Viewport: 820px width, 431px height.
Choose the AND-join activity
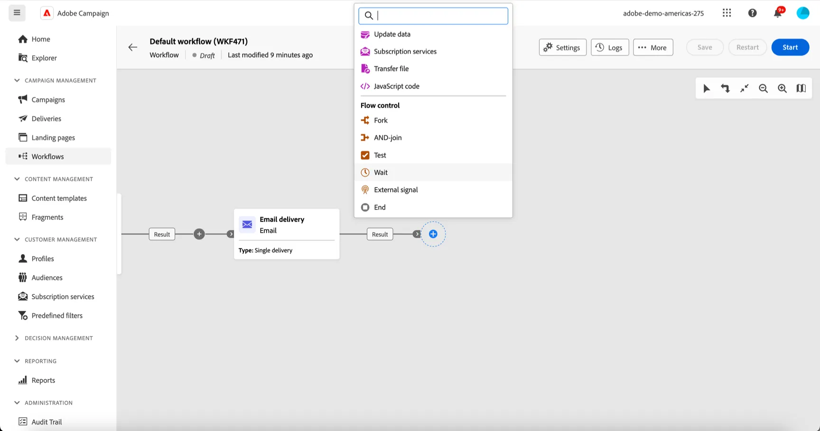click(x=433, y=138)
